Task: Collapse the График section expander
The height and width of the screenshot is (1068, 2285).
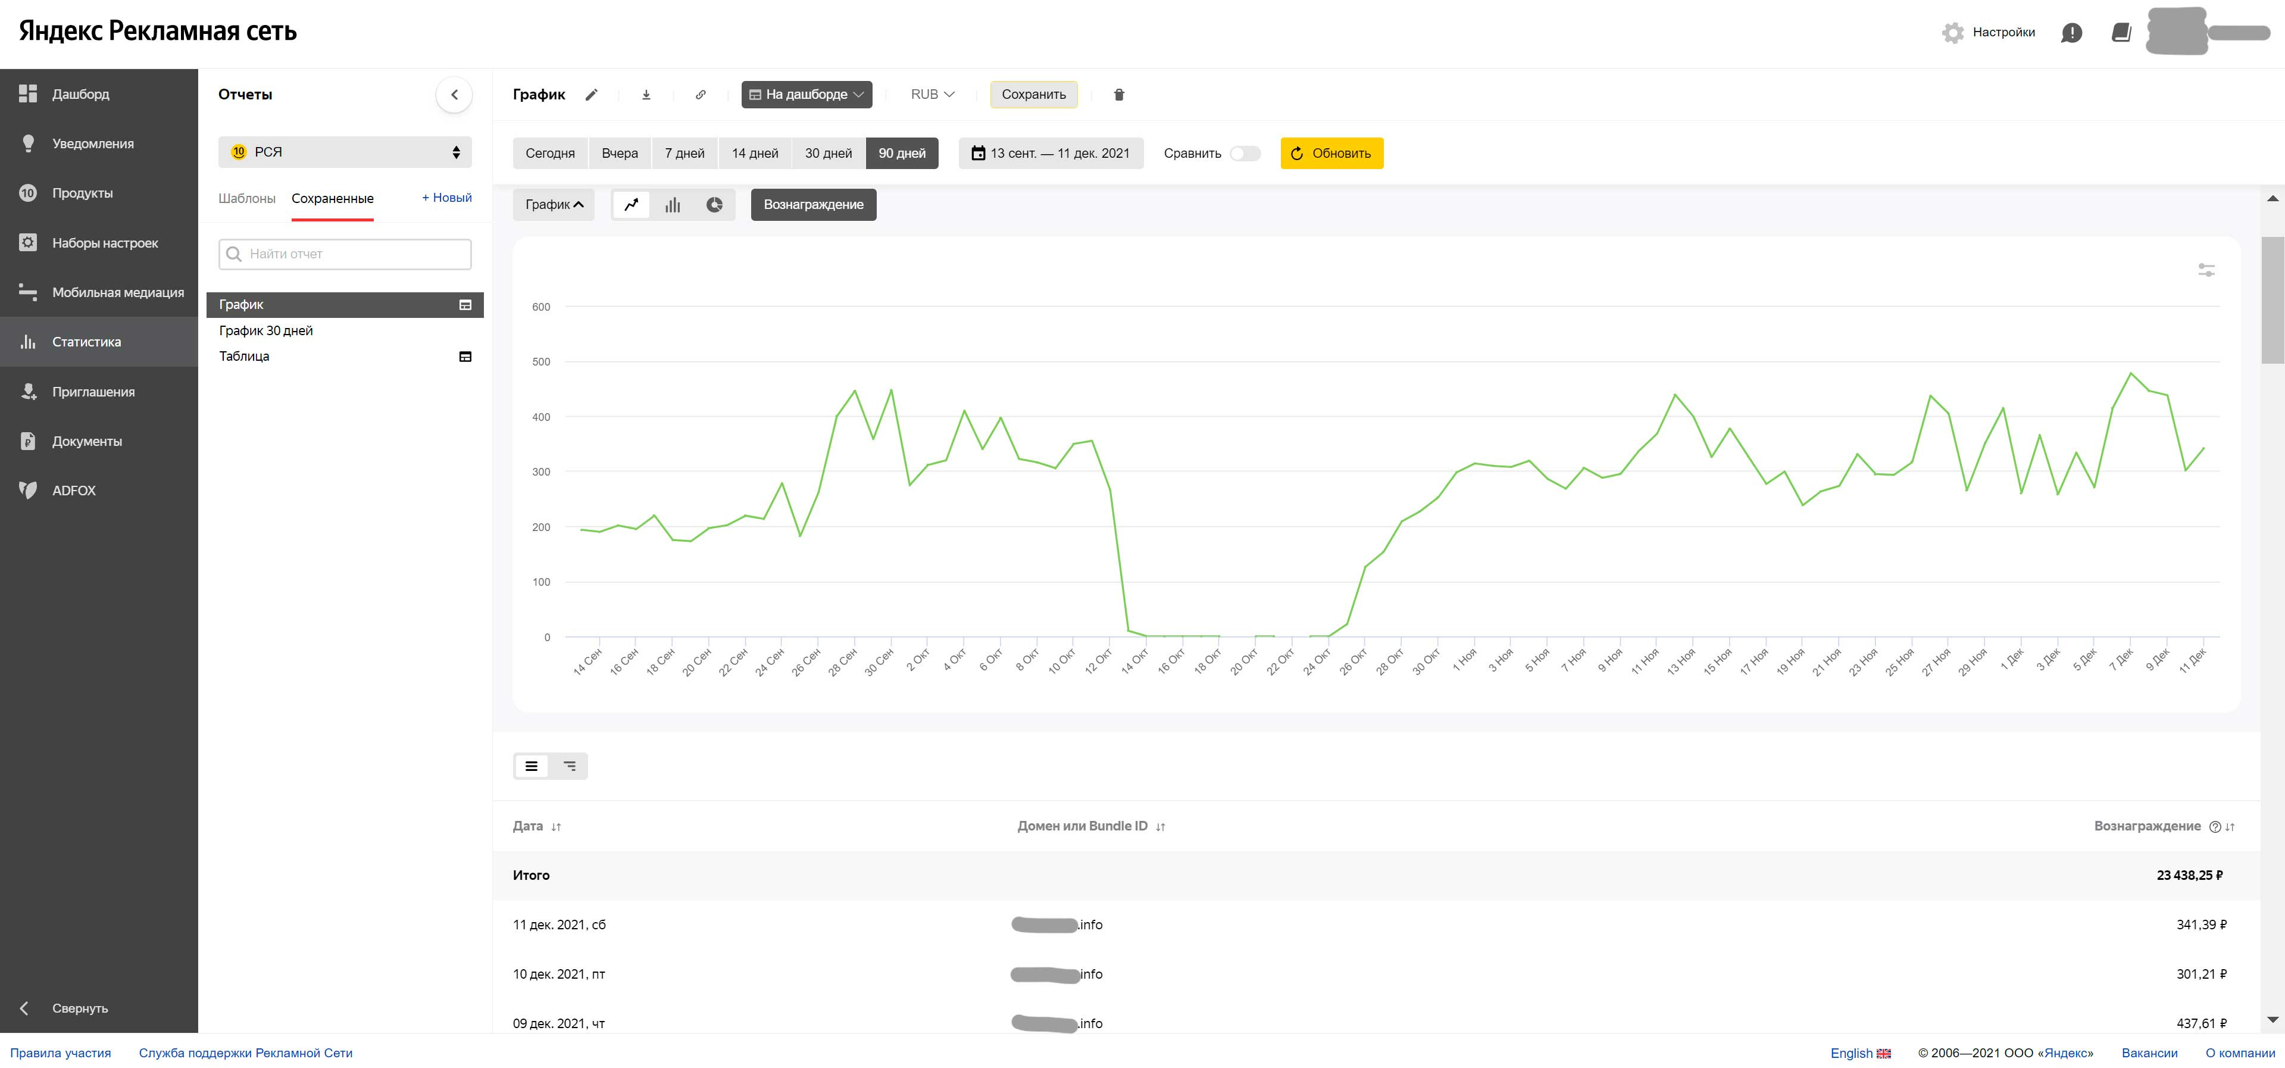Action: (554, 205)
